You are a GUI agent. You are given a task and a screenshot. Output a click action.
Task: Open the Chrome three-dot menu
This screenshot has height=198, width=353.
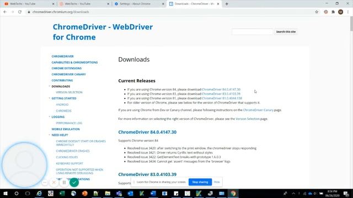pos(348,12)
